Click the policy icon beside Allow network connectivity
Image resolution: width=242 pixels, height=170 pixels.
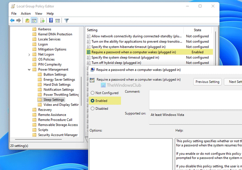click(x=89, y=36)
